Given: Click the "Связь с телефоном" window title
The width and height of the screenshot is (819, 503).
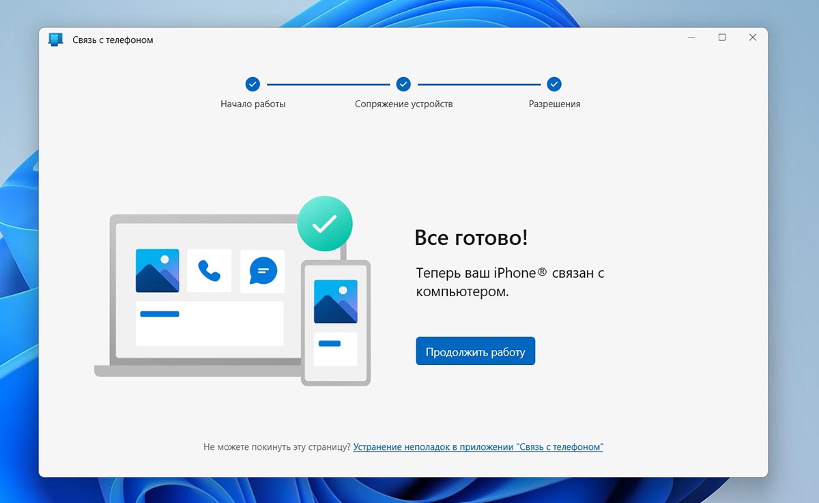Looking at the screenshot, I should [113, 40].
